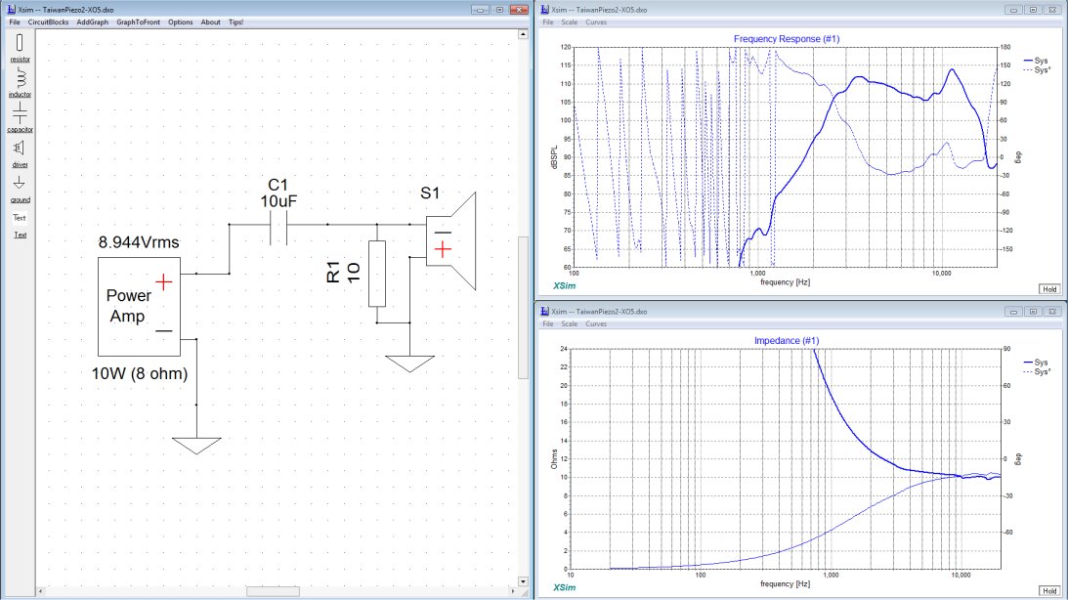Maximize the Frequency Response window
The image size is (1068, 600).
1033,10
